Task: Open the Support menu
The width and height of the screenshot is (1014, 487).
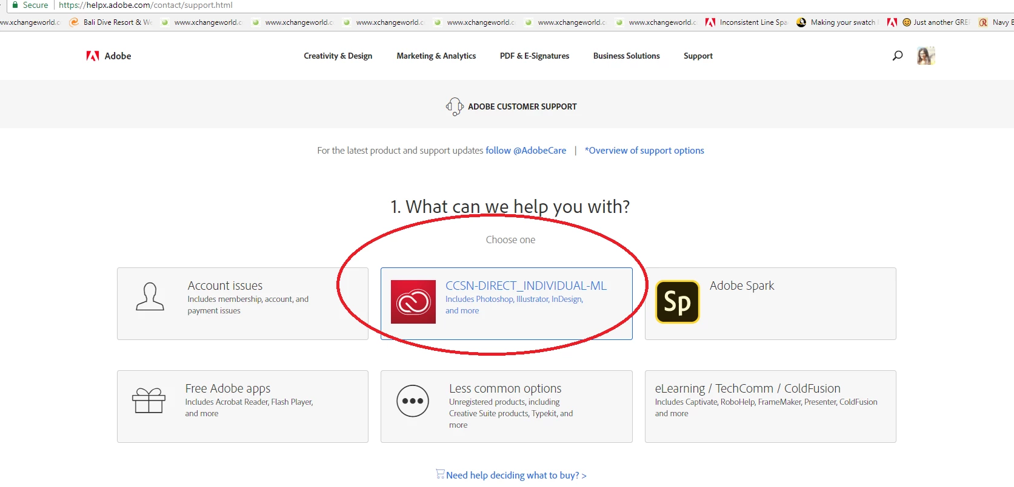Action: (x=698, y=56)
